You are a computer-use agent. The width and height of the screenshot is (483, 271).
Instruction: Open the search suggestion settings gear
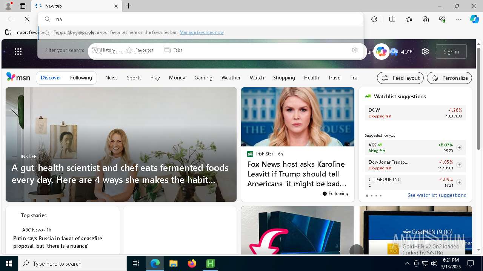[x=355, y=50]
